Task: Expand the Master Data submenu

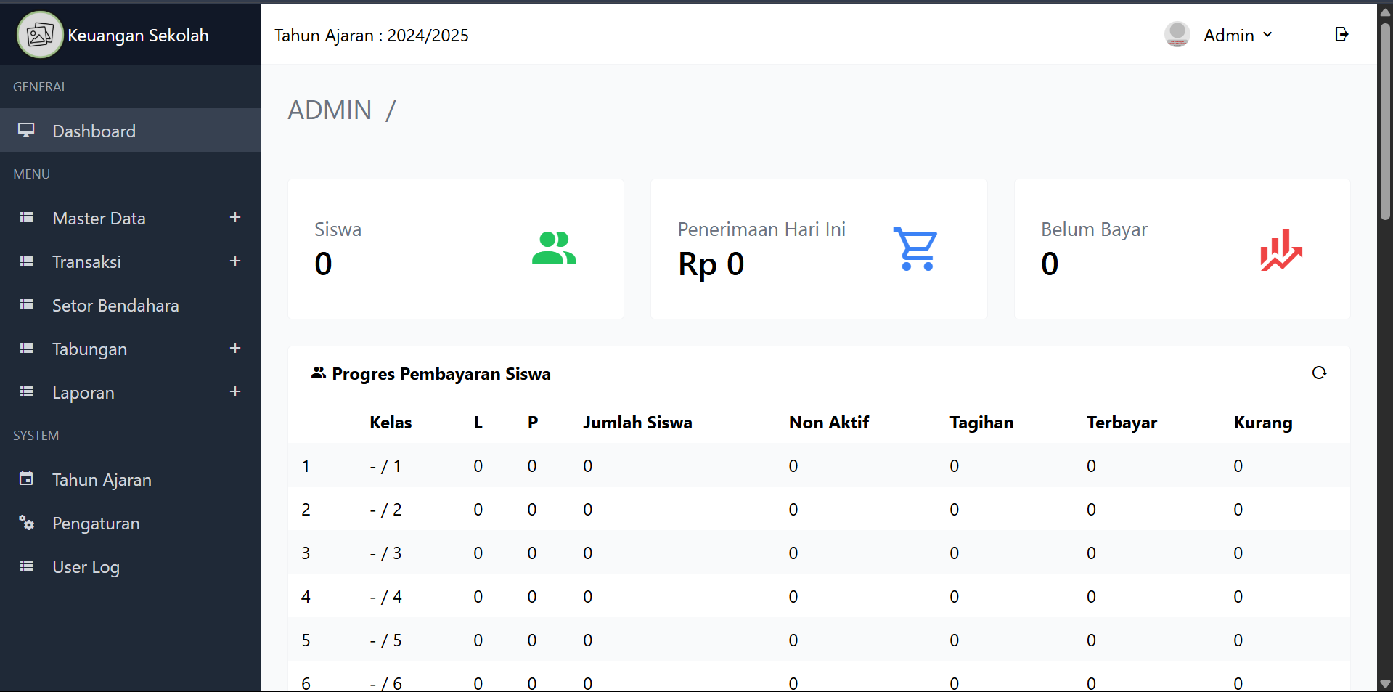Action: (234, 218)
